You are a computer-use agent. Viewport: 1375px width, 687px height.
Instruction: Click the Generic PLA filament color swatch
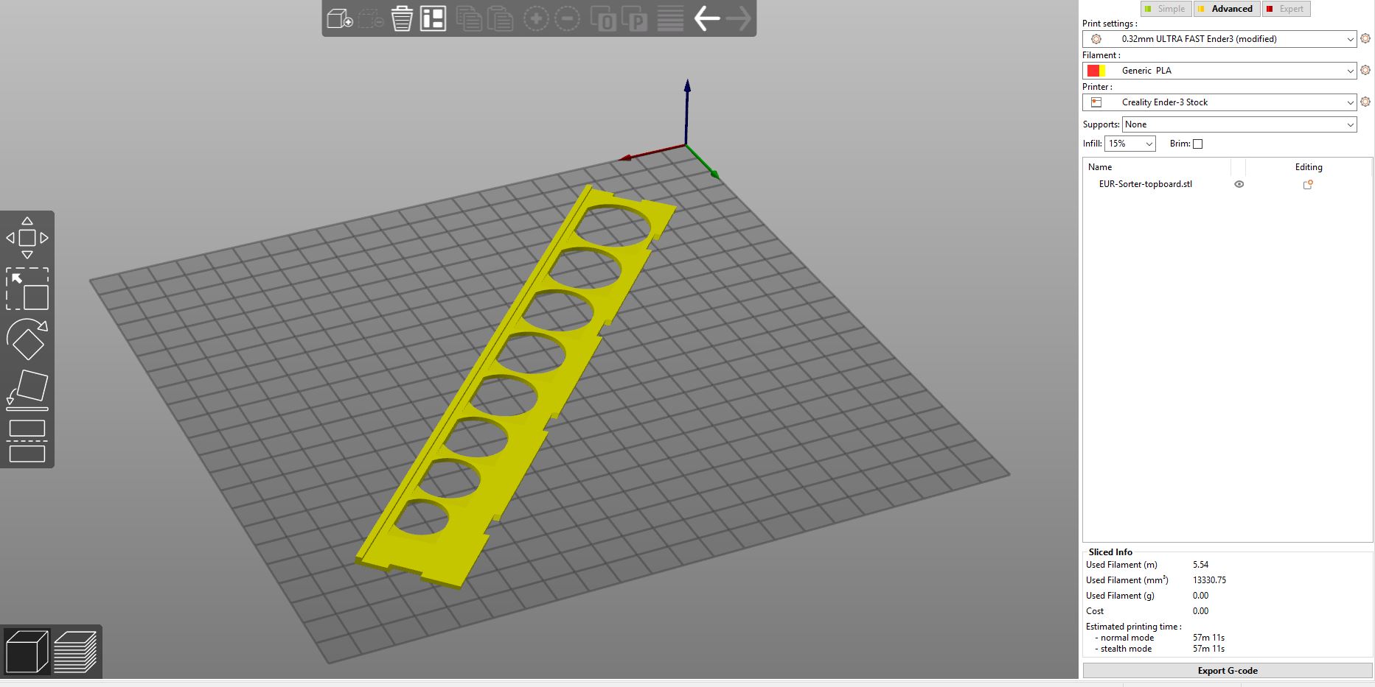[1096, 70]
